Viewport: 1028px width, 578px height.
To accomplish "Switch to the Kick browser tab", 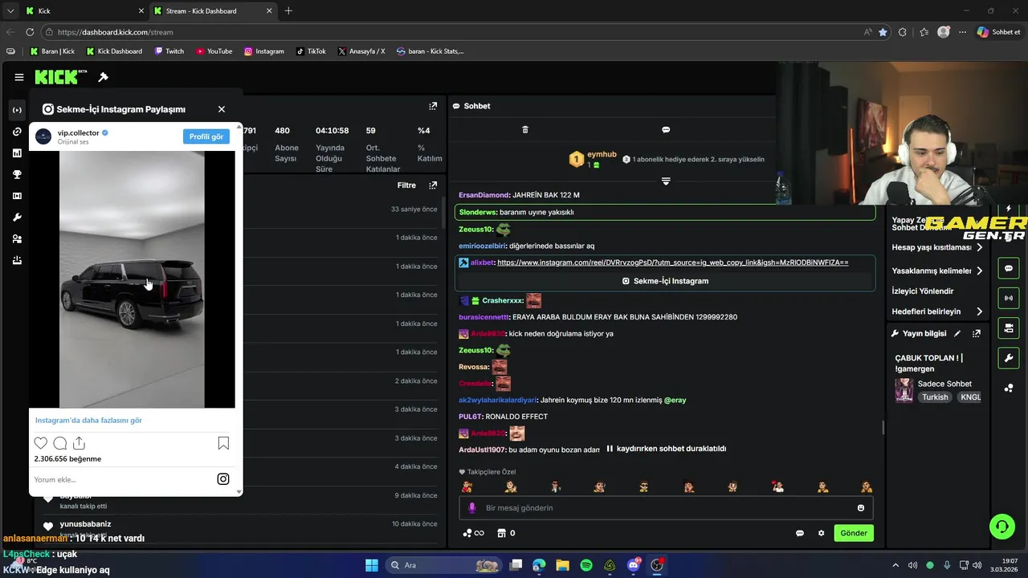I will coord(84,11).
